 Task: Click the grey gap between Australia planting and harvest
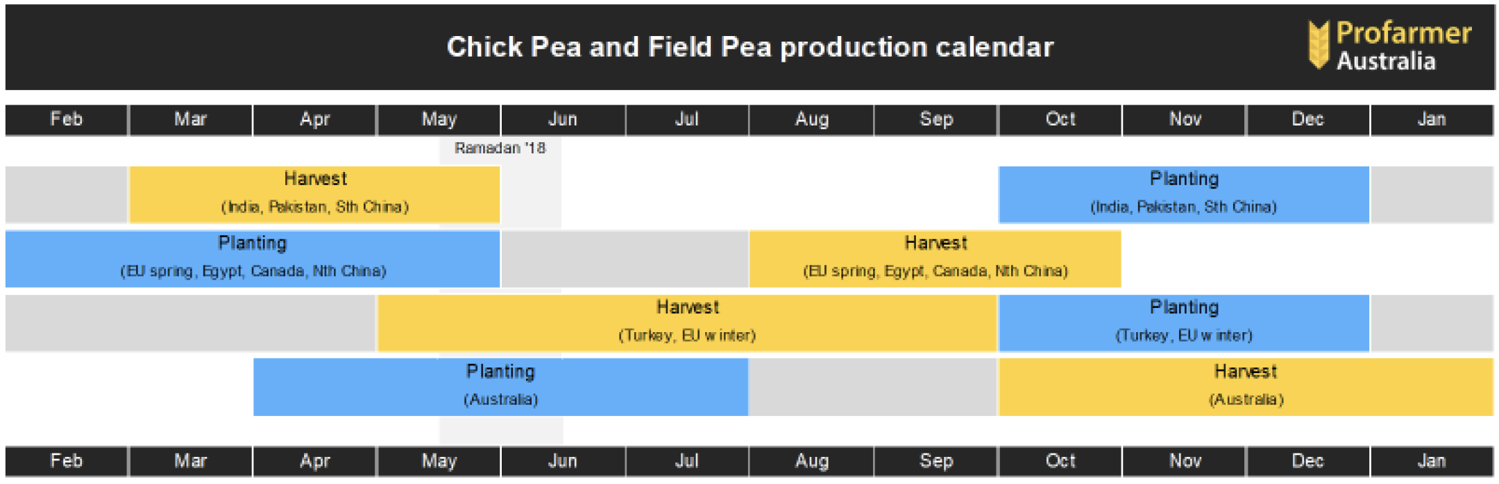pyautogui.click(x=873, y=387)
